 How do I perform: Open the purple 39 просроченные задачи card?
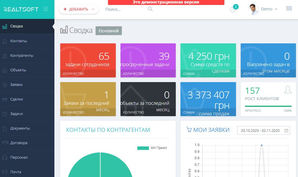[148, 60]
